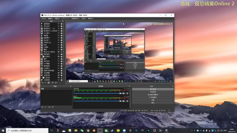Screen dimensions: 237x133
Task: Open 设置 from Controls panel
Action: tap(153, 100)
